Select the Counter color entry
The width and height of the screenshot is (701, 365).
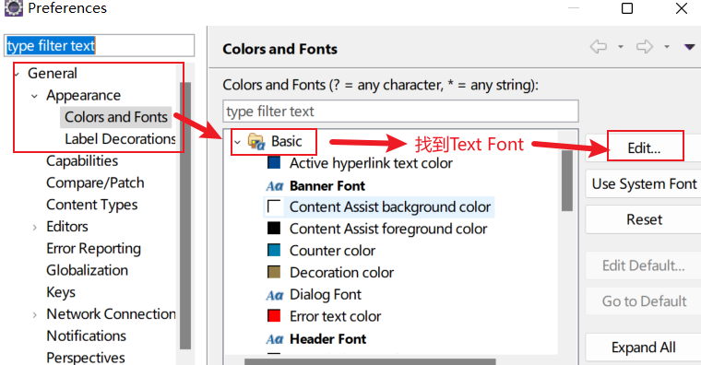pyautogui.click(x=332, y=251)
